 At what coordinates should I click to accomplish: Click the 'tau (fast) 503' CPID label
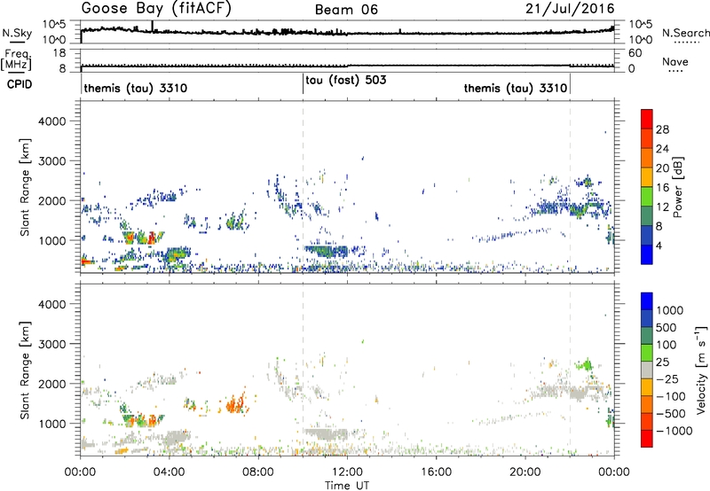(346, 80)
